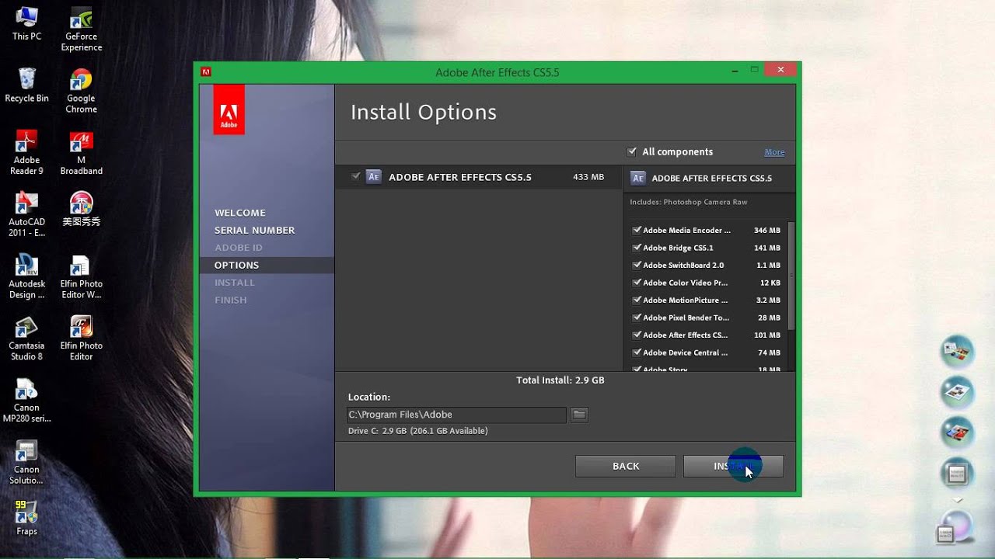
Task: Select the INSTALL step in sidebar
Action: (x=235, y=283)
